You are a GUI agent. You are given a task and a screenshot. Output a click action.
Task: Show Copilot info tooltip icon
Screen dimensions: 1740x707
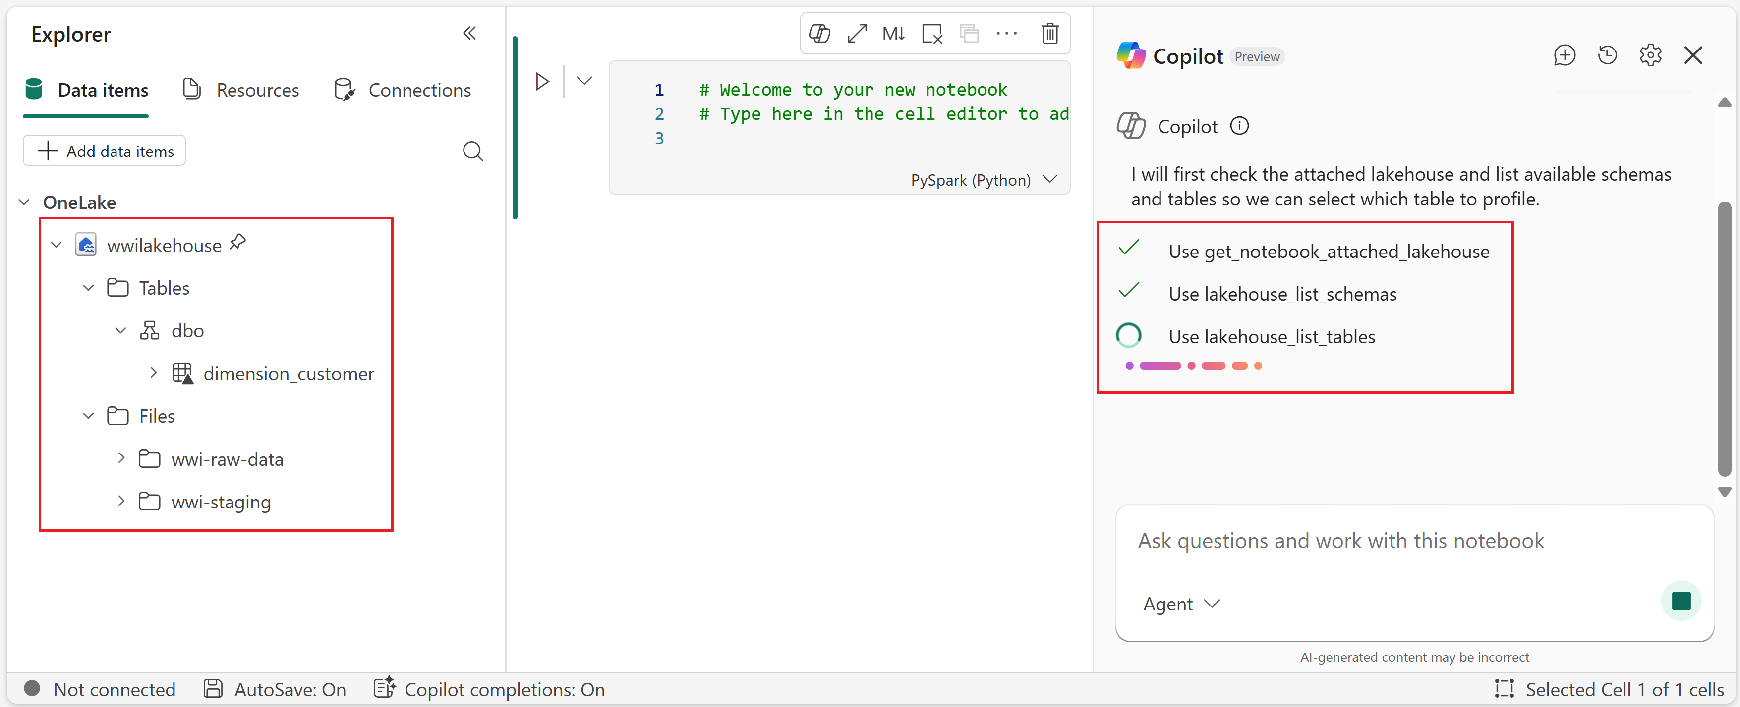(x=1239, y=125)
